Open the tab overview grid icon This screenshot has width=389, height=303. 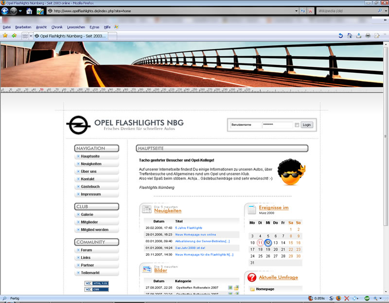[x=25, y=36]
